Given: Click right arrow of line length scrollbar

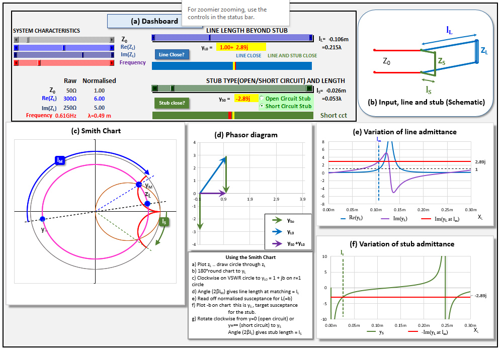Looking at the screenshot, I should tap(311, 38).
